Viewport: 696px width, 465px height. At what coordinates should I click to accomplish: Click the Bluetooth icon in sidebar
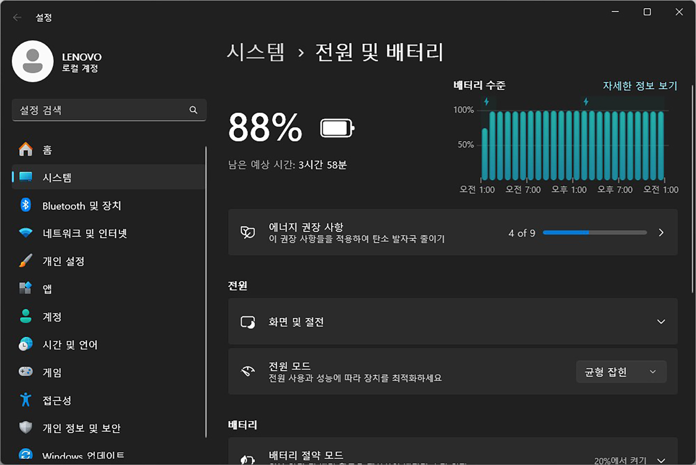click(25, 205)
